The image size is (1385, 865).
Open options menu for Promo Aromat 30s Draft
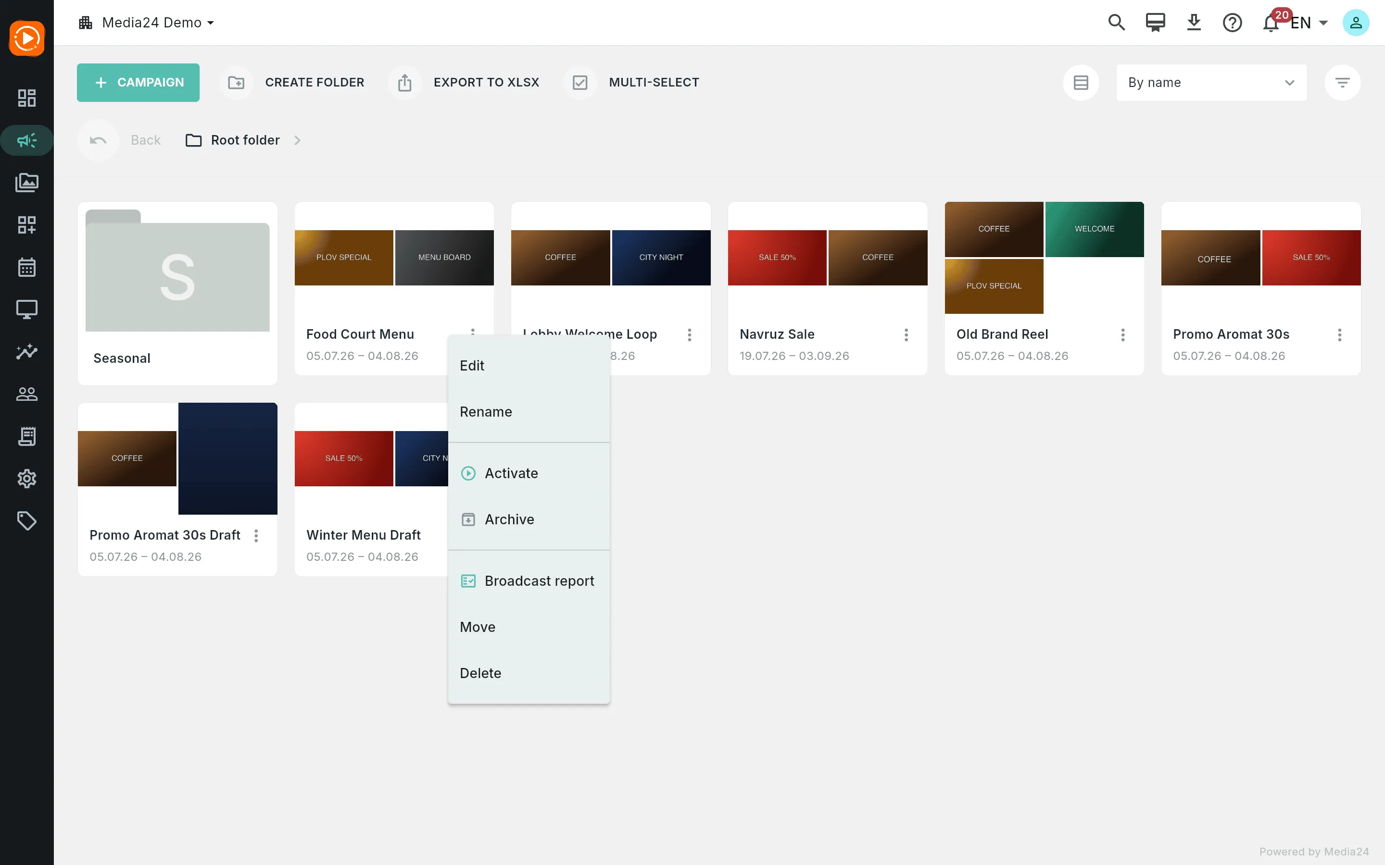pos(256,535)
